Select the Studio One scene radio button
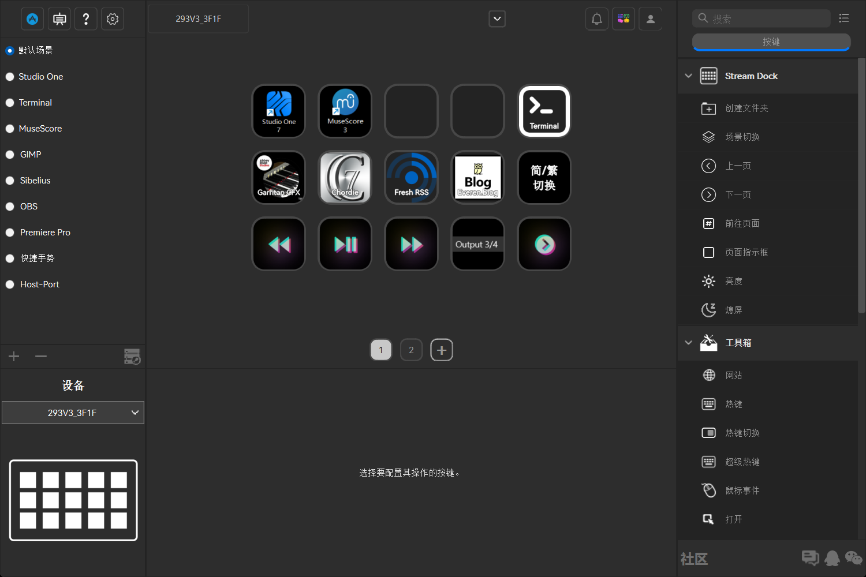 coord(10,77)
